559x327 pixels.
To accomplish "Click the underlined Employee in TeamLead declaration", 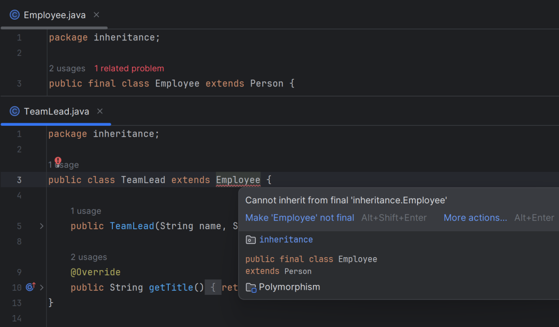I will click(x=238, y=180).
